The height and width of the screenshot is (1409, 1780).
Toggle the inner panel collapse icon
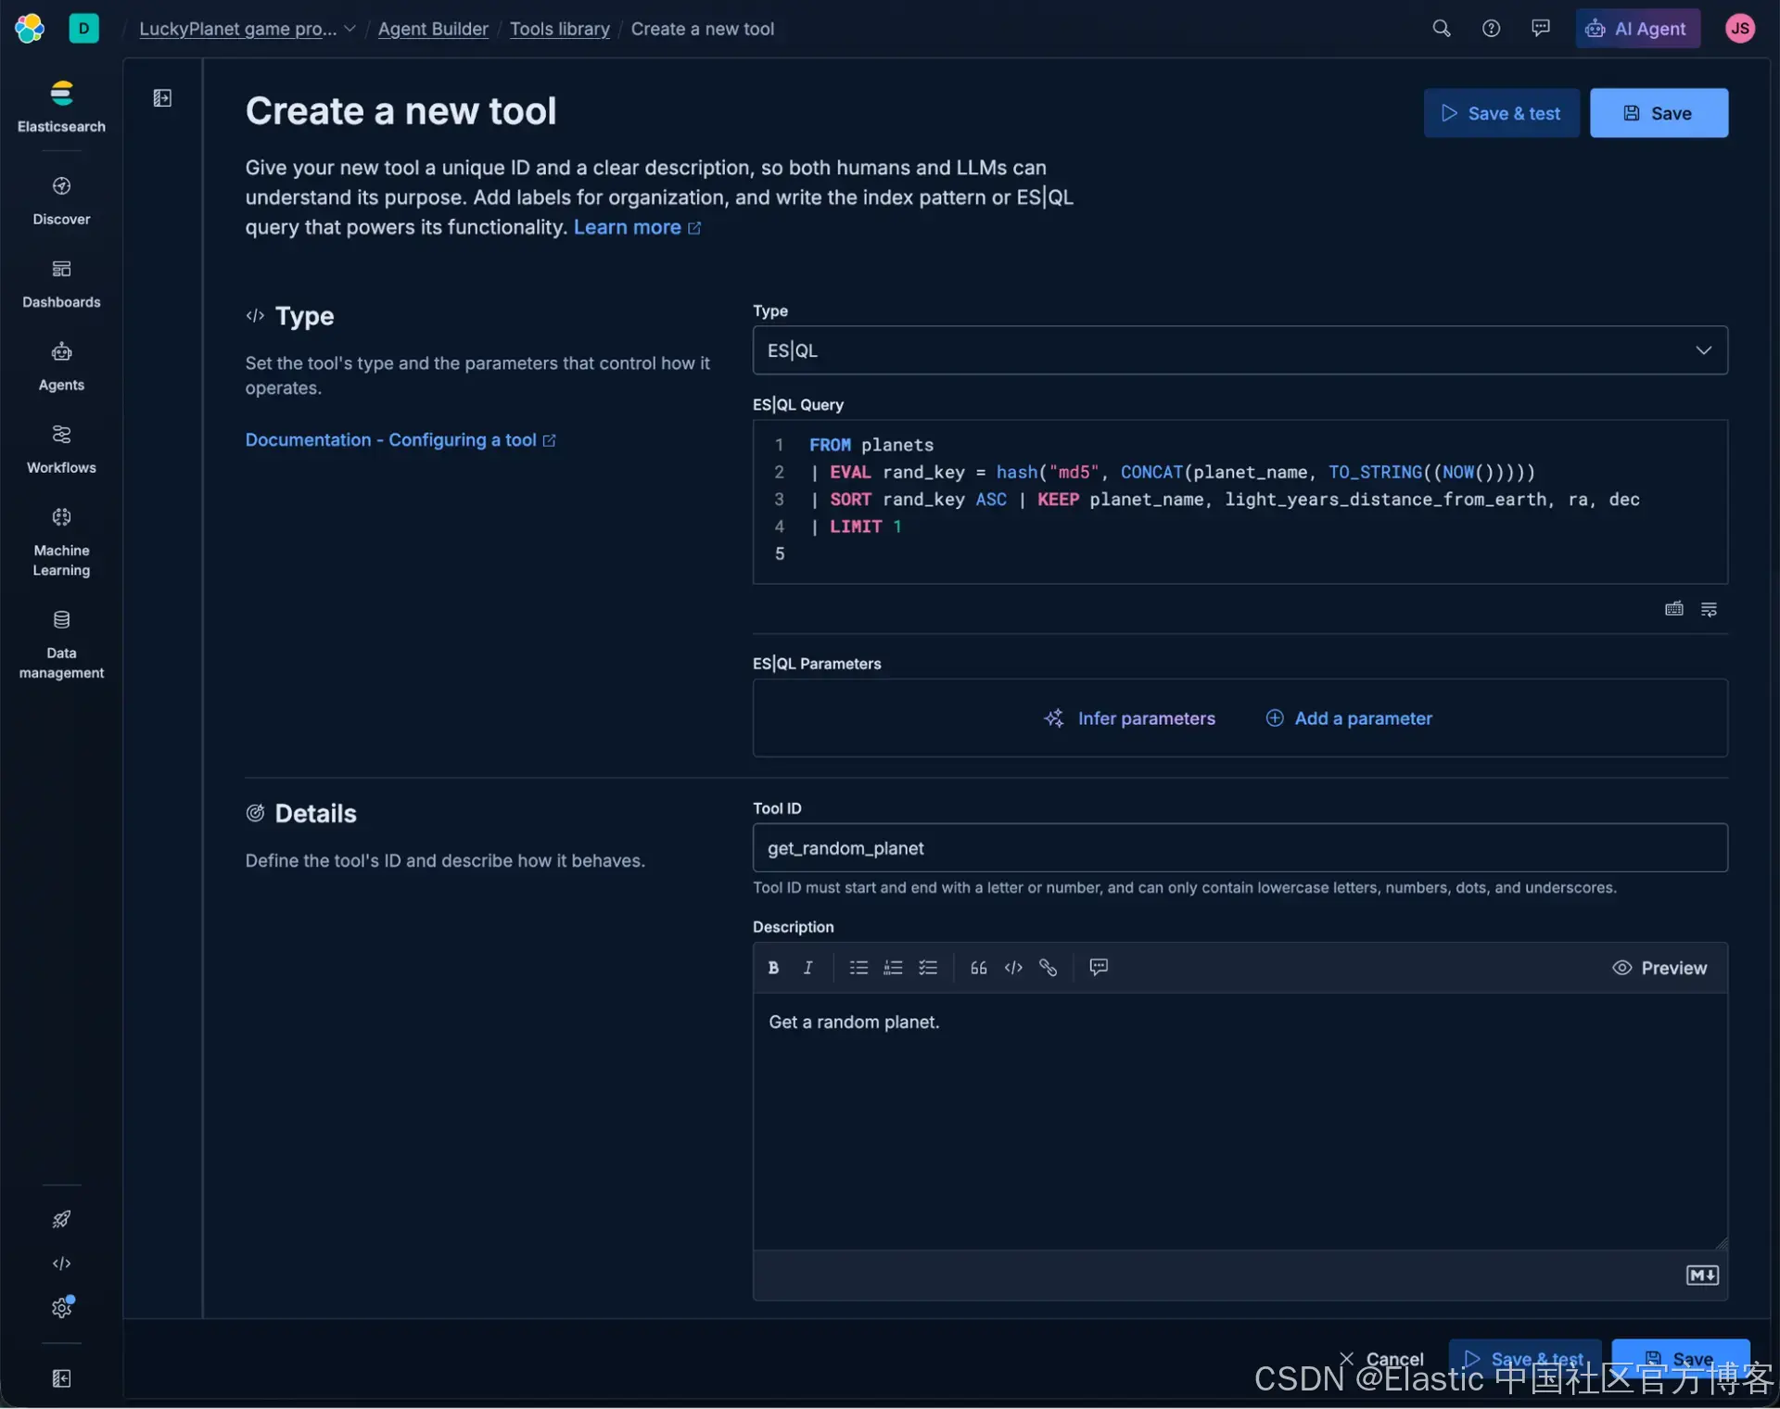pyautogui.click(x=162, y=97)
